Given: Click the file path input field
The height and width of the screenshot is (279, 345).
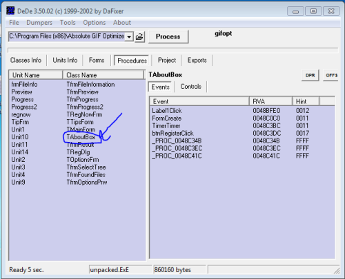Looking at the screenshot, I should [67, 37].
